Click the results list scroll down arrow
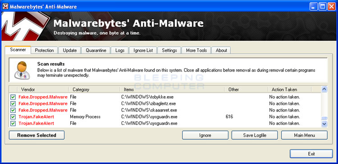 324,124
